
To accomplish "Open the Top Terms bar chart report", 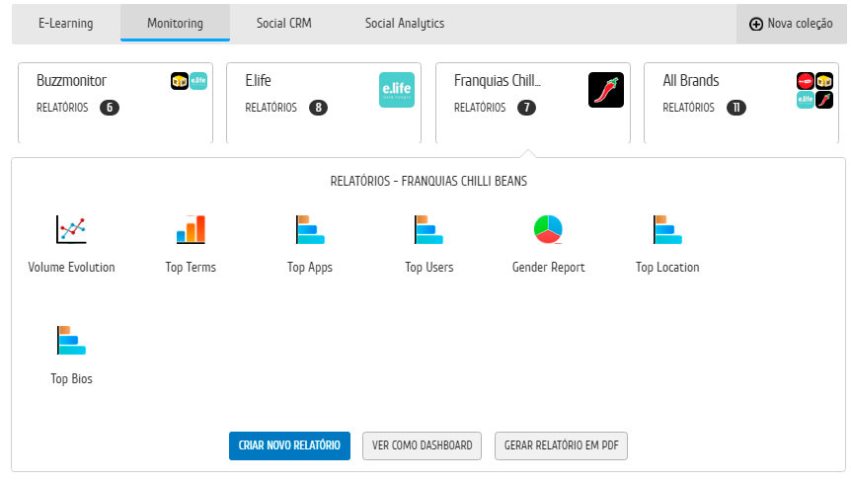I will click(191, 229).
